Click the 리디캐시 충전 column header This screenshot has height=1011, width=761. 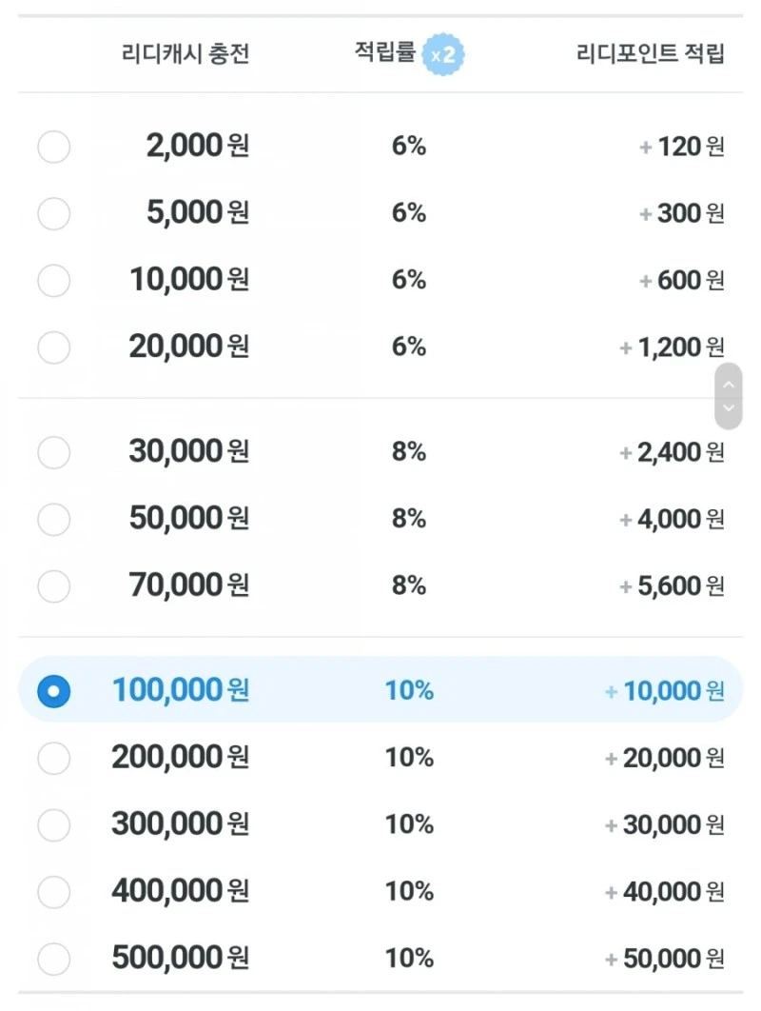click(185, 54)
